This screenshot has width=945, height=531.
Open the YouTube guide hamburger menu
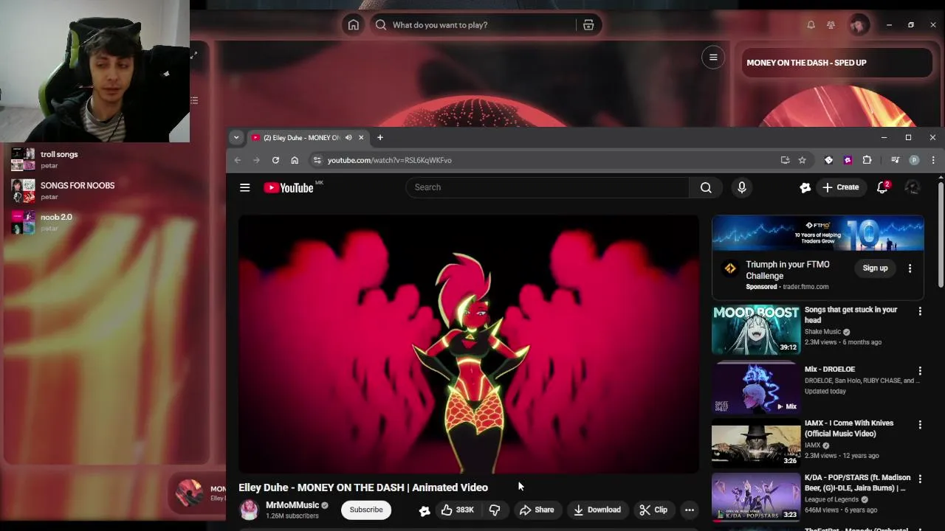click(244, 187)
